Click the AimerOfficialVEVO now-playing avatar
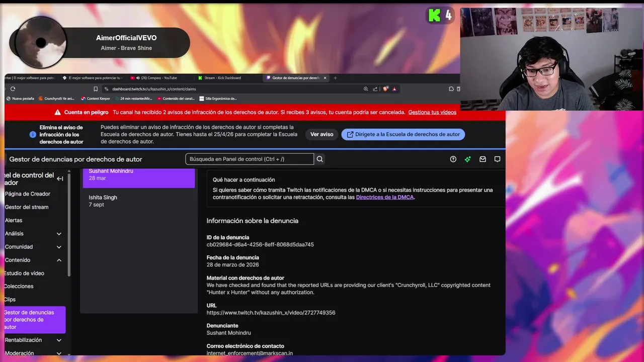Screen dimensions: 644x362 (x=41, y=42)
